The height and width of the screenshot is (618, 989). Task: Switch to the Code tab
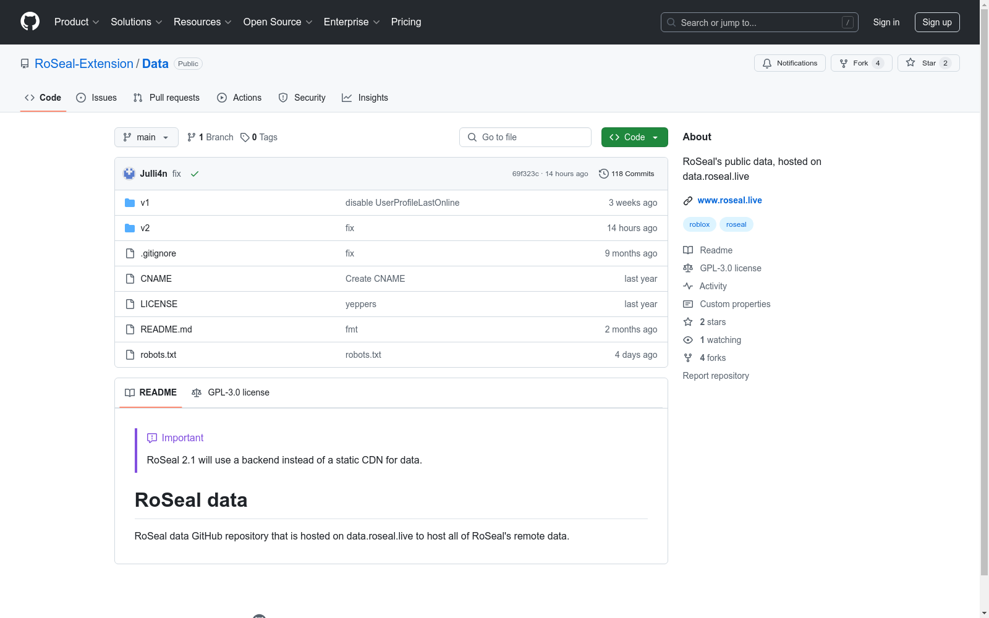43,98
